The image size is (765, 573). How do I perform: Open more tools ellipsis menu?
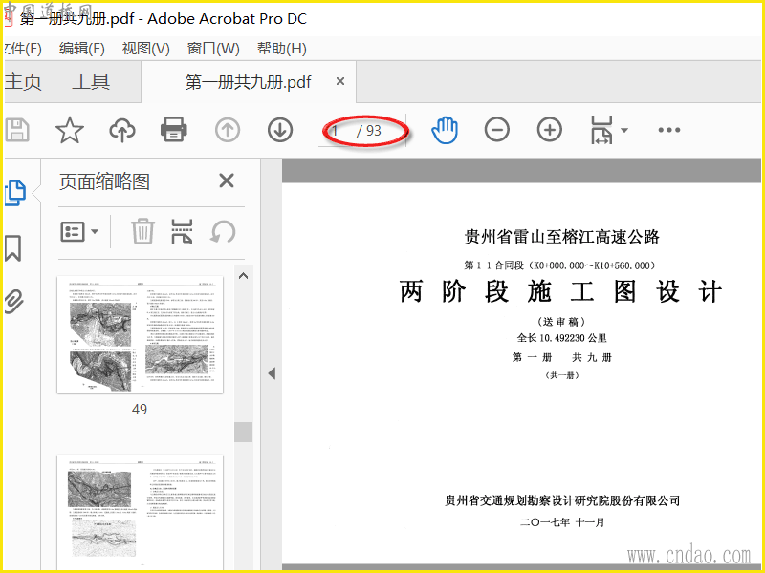tap(668, 130)
